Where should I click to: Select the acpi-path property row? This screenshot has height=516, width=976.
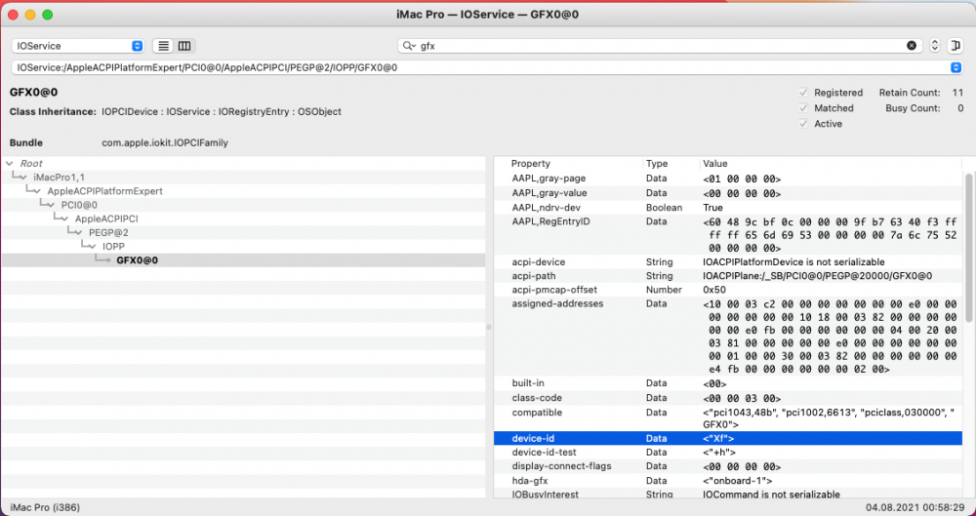pyautogui.click(x=728, y=276)
